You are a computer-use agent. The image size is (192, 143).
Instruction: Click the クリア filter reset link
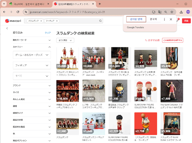[48, 33]
